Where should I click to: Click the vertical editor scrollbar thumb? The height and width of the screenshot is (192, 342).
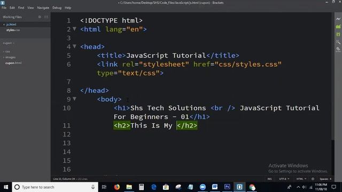pos(333,76)
